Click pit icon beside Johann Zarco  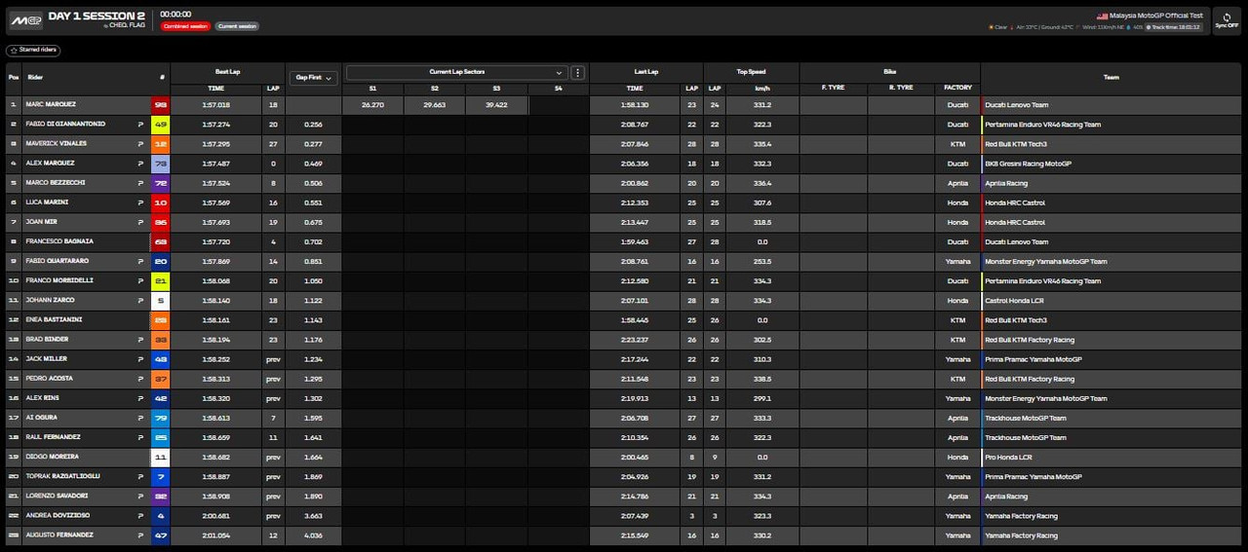point(141,300)
